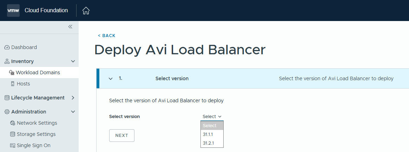Click the Lifecycle Management stack icon

click(x=7, y=98)
